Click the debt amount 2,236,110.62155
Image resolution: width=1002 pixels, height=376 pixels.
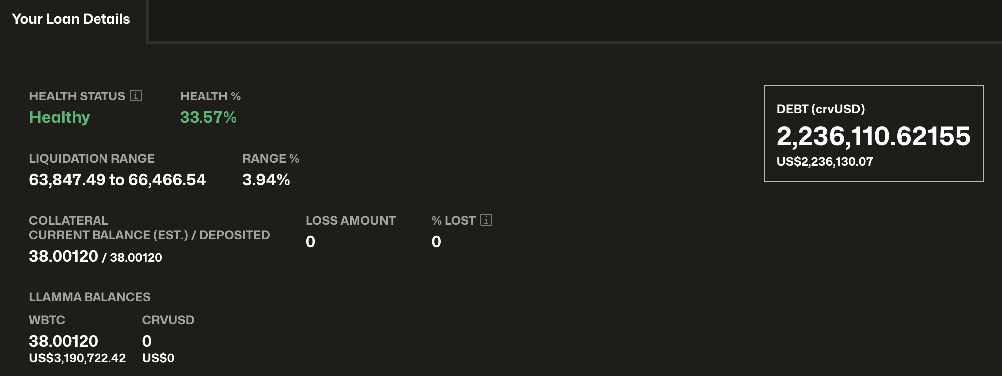tap(873, 136)
